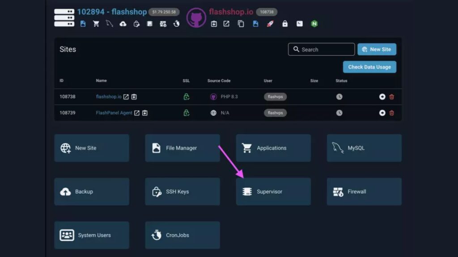458x257 pixels.
Task: Click the green Nginx icon
Action: pyautogui.click(x=314, y=24)
